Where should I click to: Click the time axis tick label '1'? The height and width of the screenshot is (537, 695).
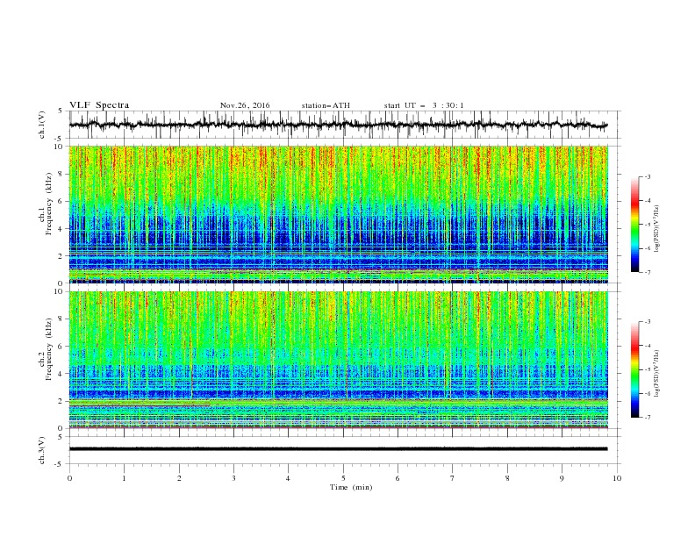124,478
